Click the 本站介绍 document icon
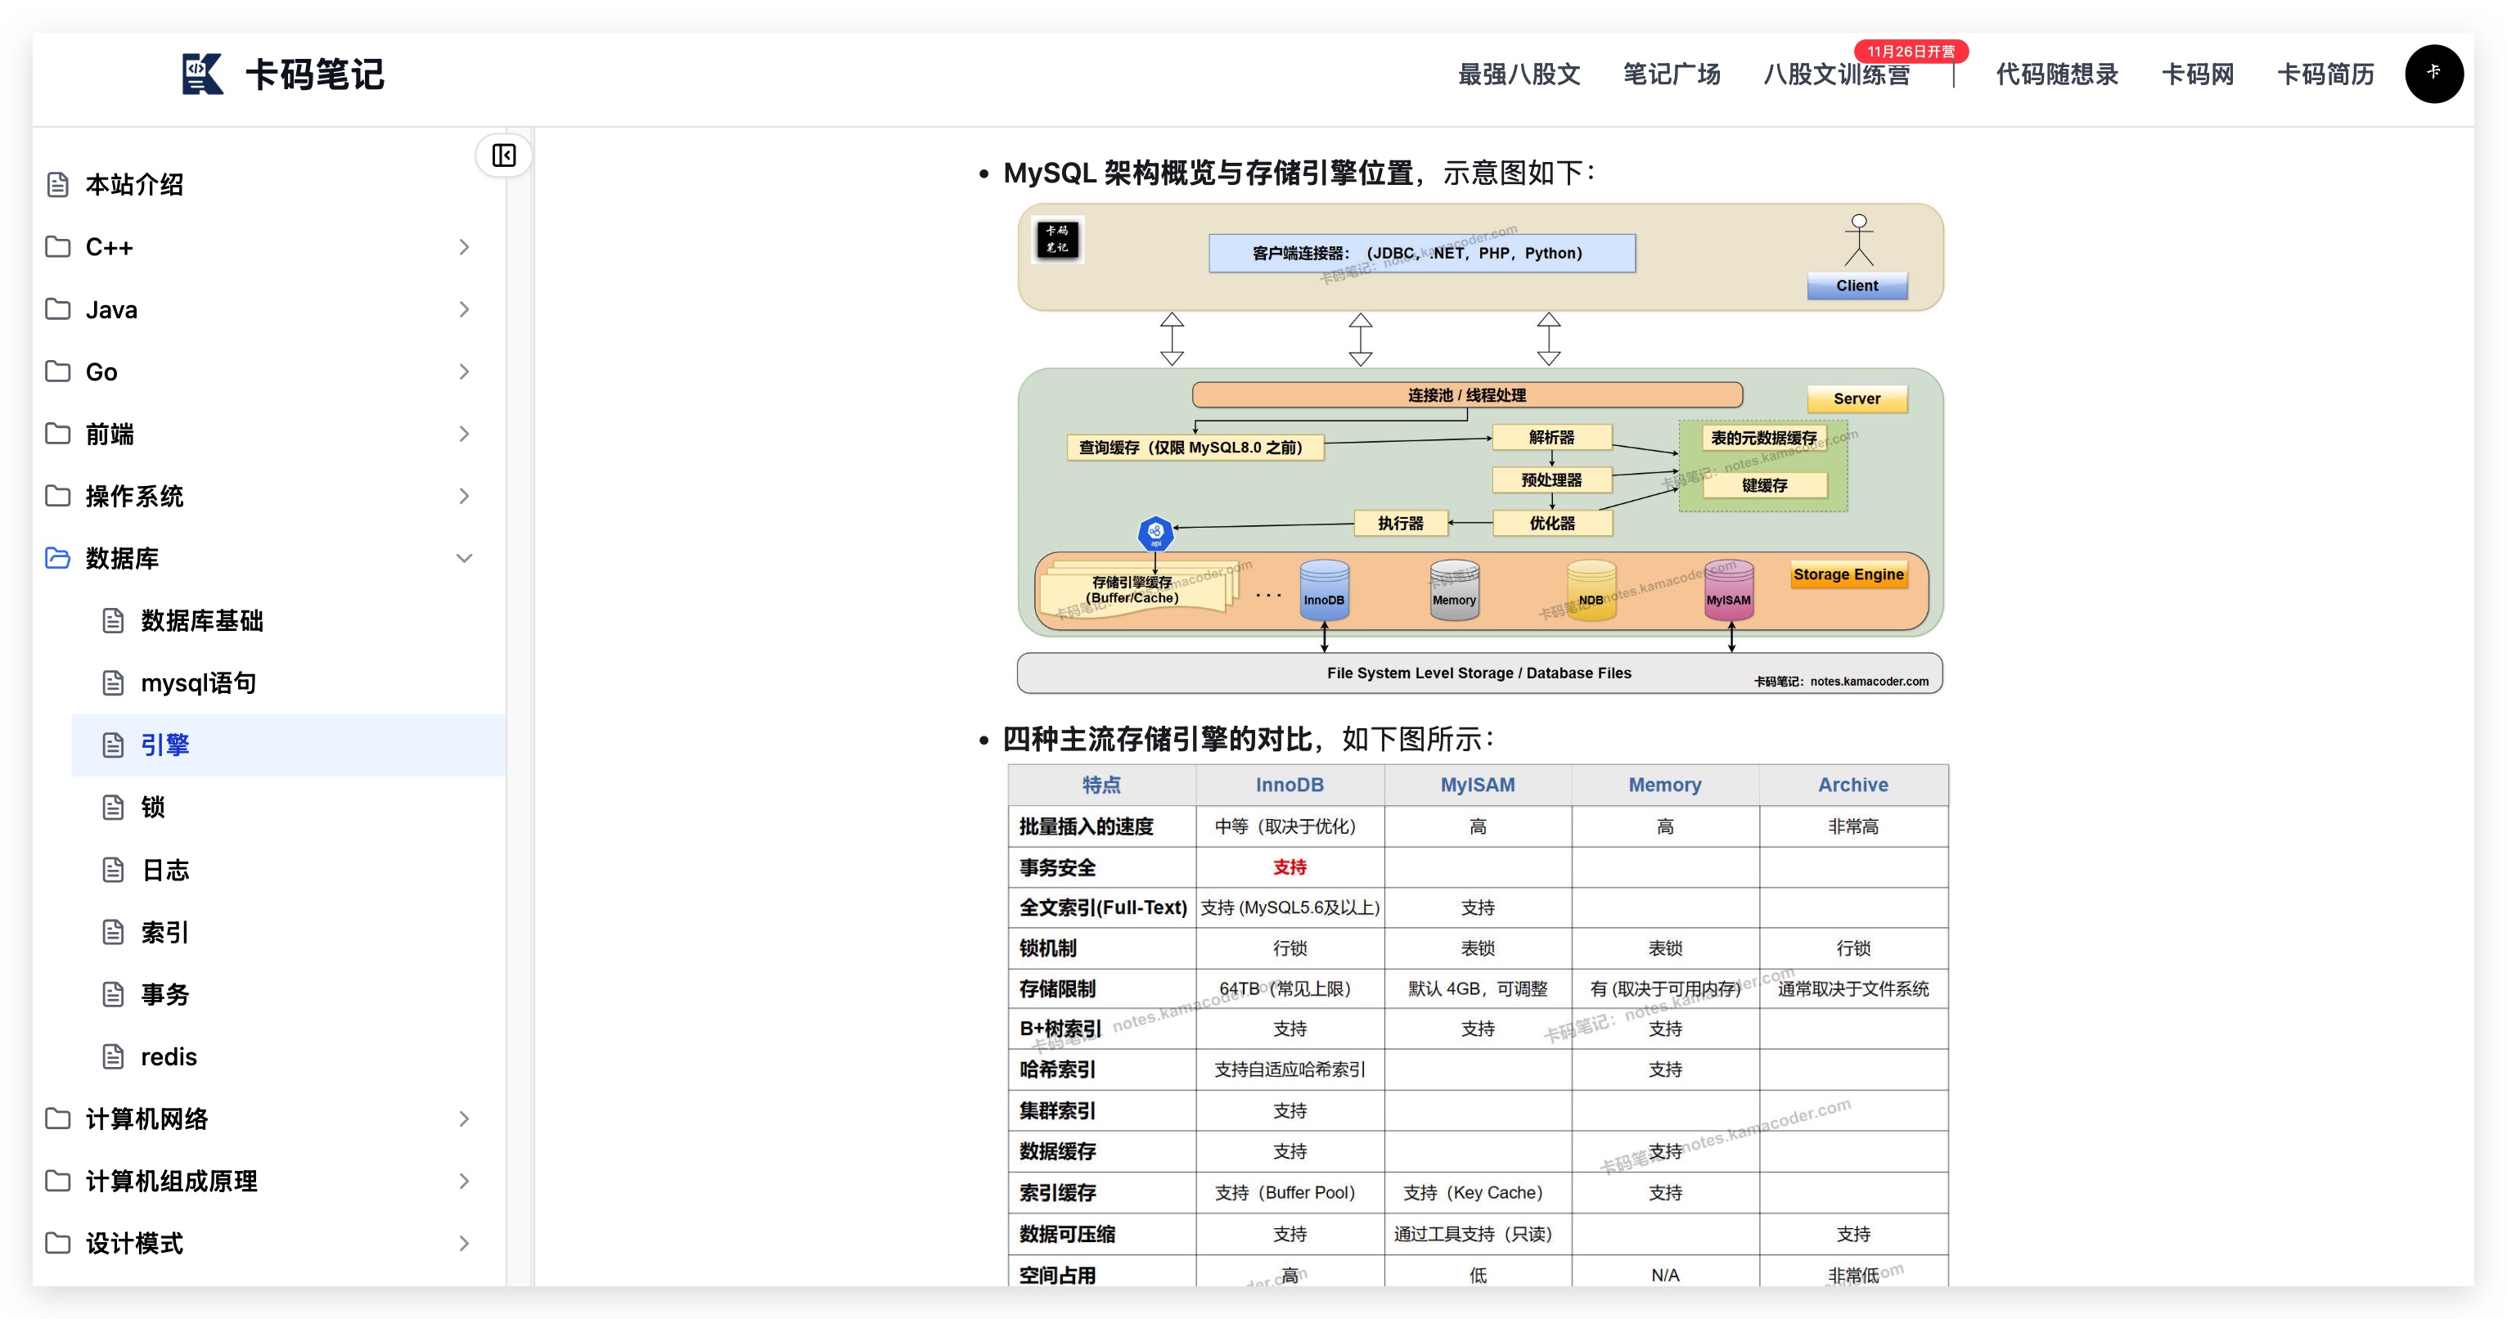The image size is (2507, 1319). point(58,185)
